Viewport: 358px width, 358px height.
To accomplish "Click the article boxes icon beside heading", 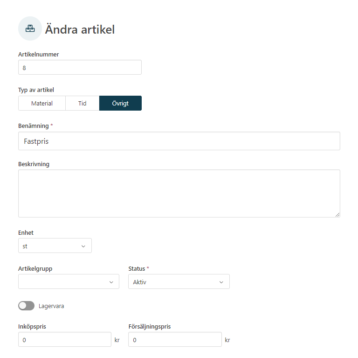I will (x=30, y=28).
